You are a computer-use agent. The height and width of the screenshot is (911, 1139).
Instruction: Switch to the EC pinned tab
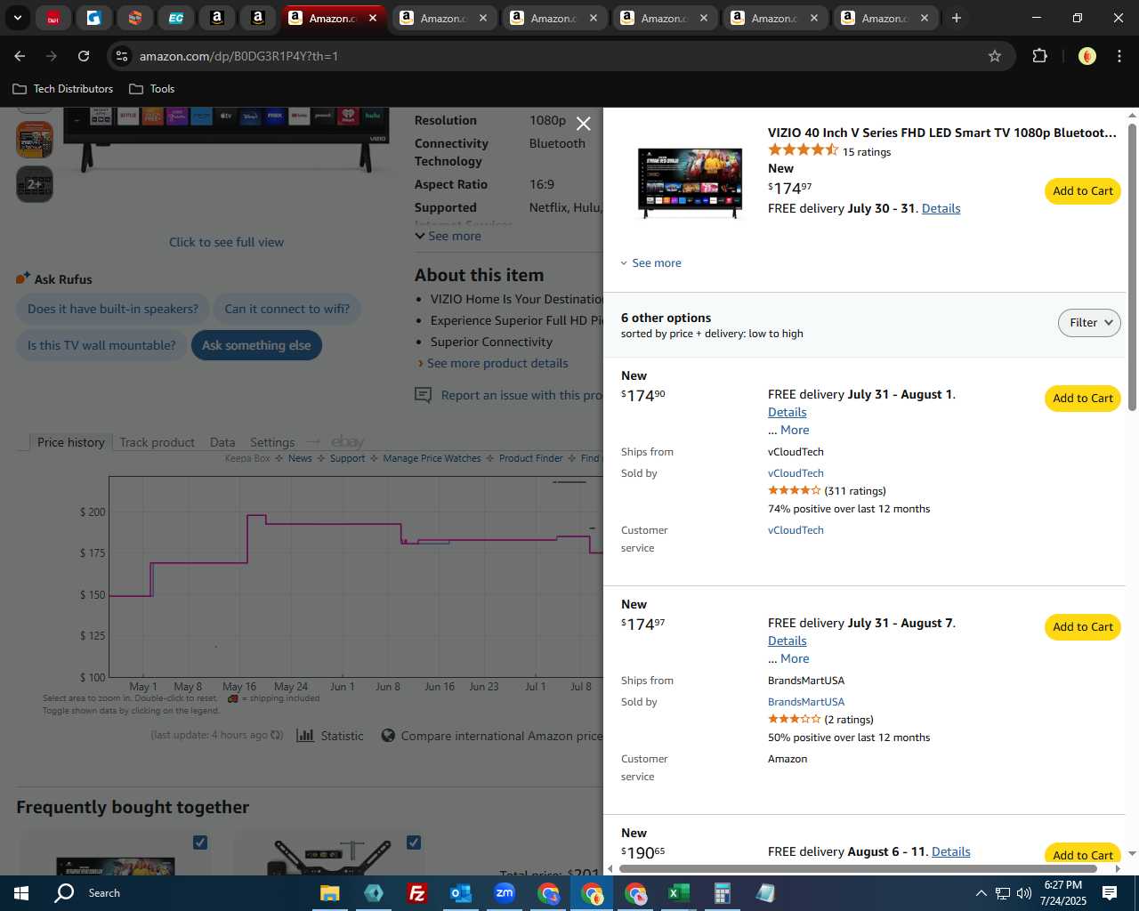[176, 18]
